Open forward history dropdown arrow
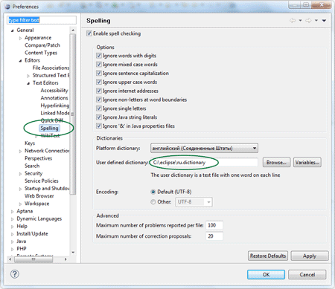The height and width of the screenshot is (289, 335). pyautogui.click(x=316, y=21)
